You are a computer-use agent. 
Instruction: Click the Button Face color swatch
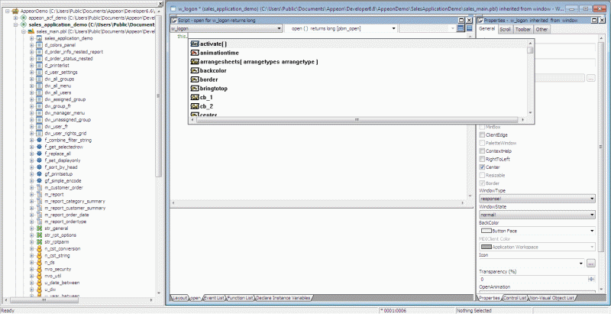(487, 231)
